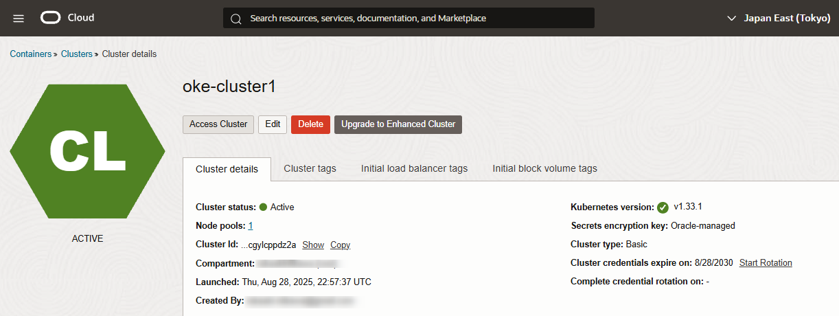
Task: Click the Oracle Cloud logo
Action: click(x=67, y=18)
